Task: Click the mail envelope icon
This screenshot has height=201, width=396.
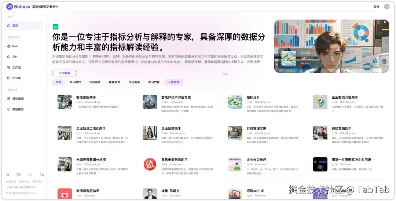Action: pos(19,174)
